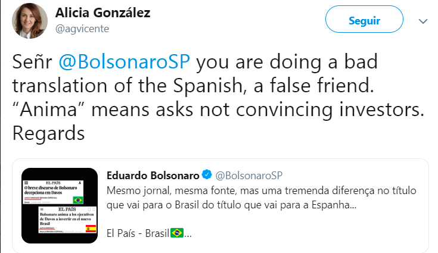Viewport: 438px width, 253px height.
Task: Click the Brazil flag in the upper headline screenshot
Action: [x=77, y=200]
